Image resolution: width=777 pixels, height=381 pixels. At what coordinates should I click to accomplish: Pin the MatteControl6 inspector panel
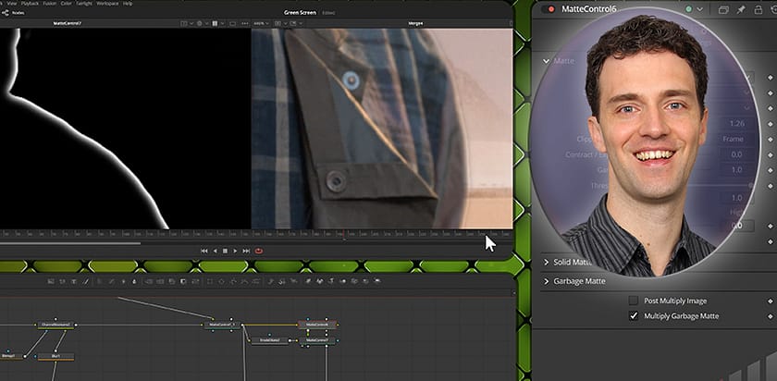(740, 9)
